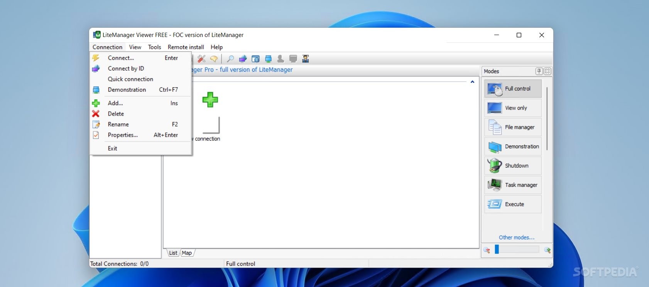
Task: Click the window with info badge toolbar icon
Action: (255, 59)
